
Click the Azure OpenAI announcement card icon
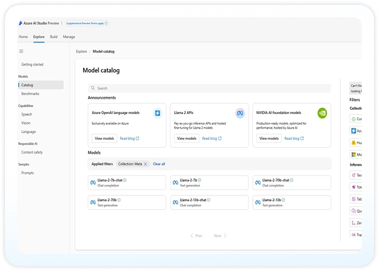[x=158, y=113]
